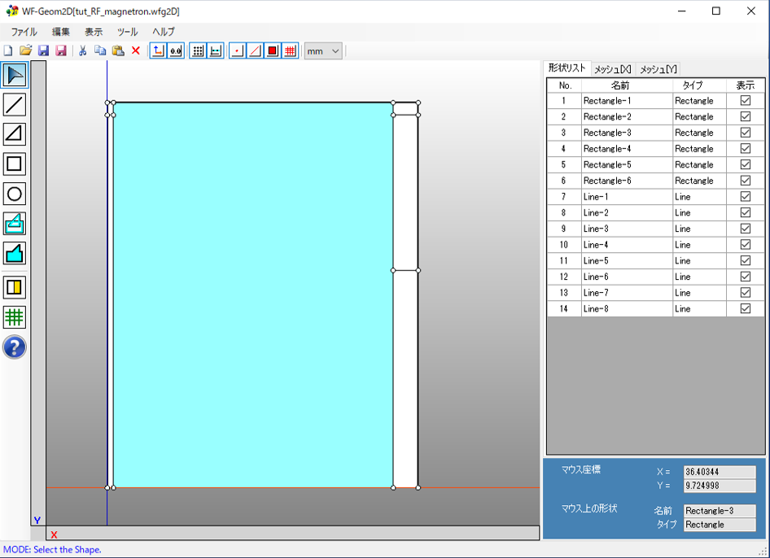
Task: Toggle the red filled square display icon
Action: click(273, 50)
